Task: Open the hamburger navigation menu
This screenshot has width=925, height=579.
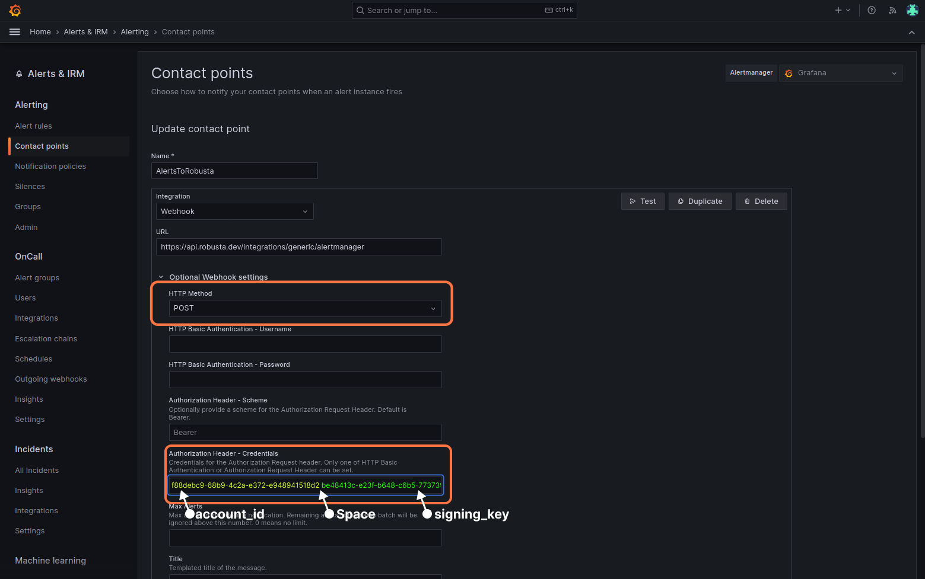Action: pos(15,32)
